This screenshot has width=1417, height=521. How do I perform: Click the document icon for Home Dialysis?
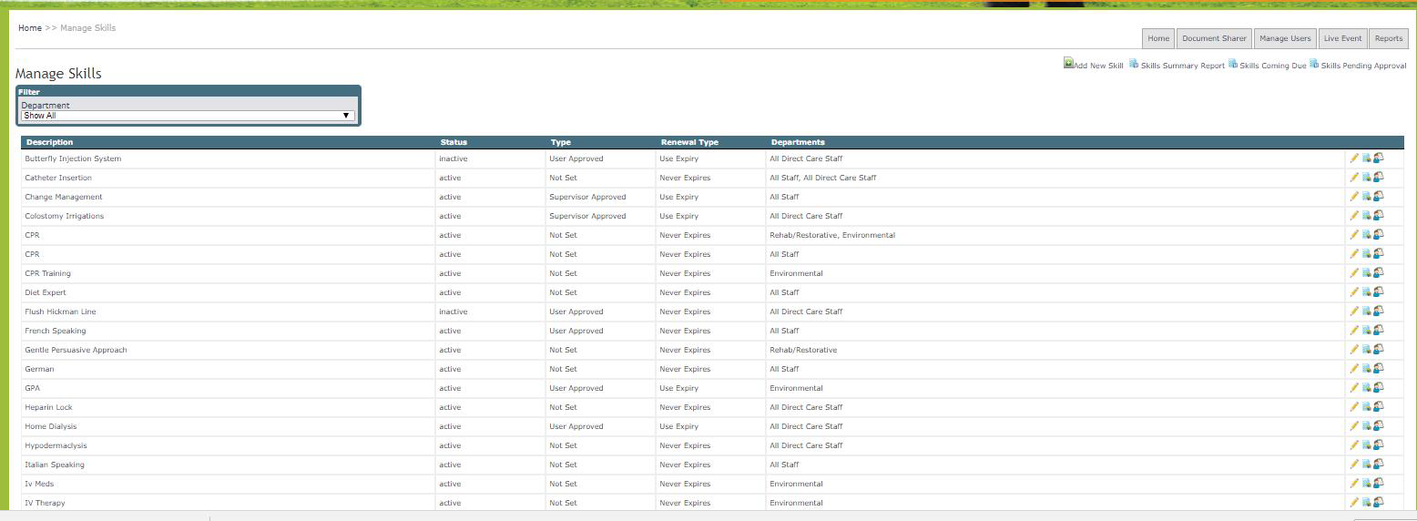click(x=1366, y=426)
